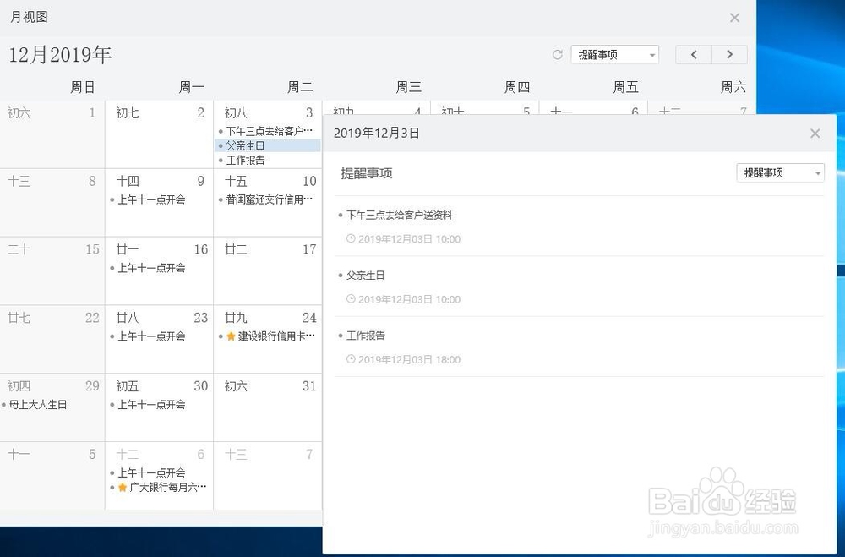The image size is (845, 557).
Task: Select the December 1 day cell
Action: point(52,134)
